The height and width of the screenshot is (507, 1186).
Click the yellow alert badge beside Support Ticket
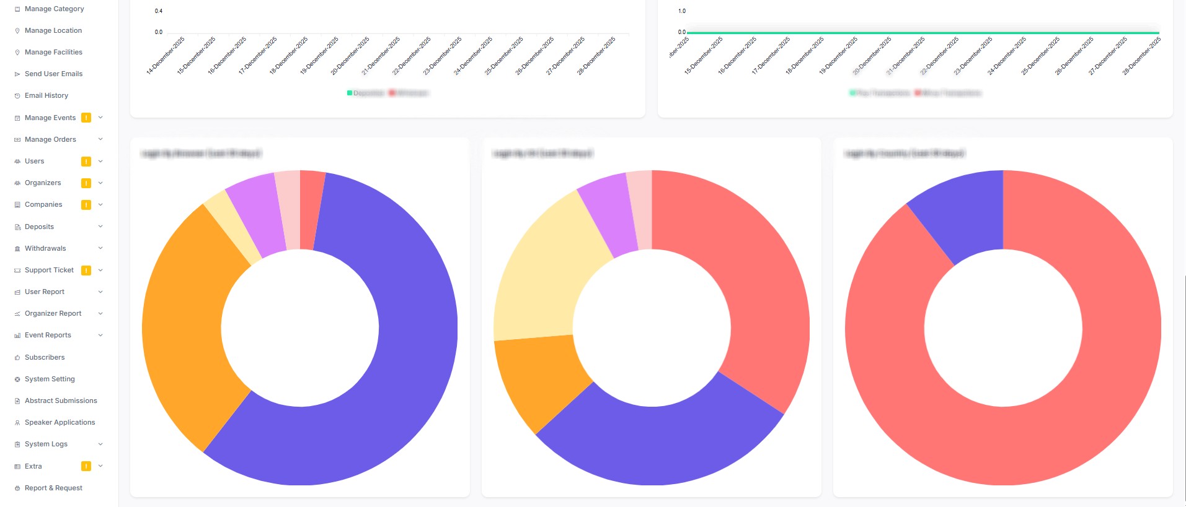pyautogui.click(x=86, y=271)
